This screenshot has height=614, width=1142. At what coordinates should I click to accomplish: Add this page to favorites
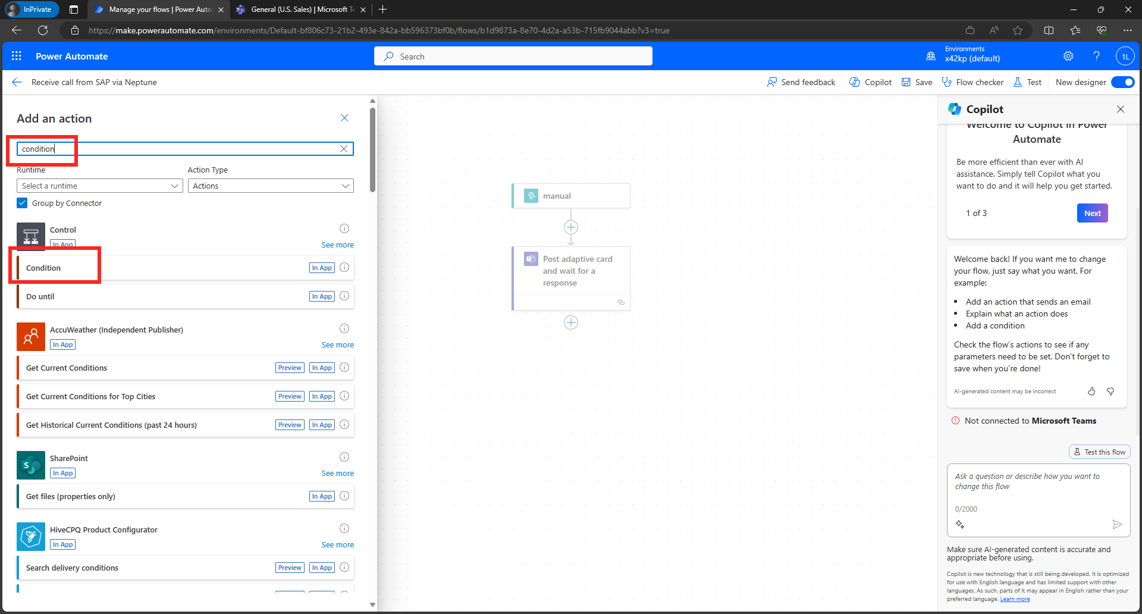tap(1018, 30)
